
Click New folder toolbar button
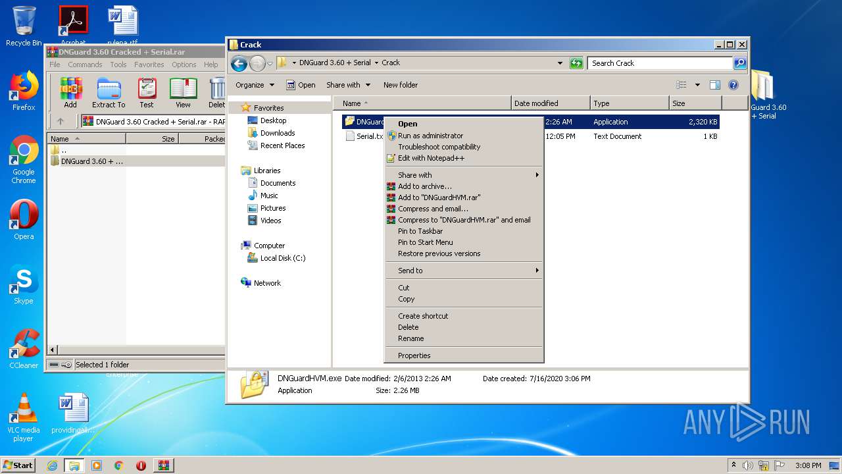(401, 85)
